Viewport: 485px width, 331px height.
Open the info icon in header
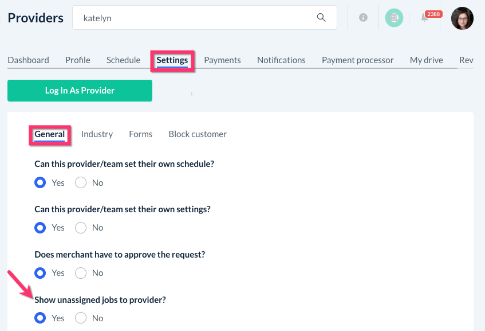click(x=363, y=18)
